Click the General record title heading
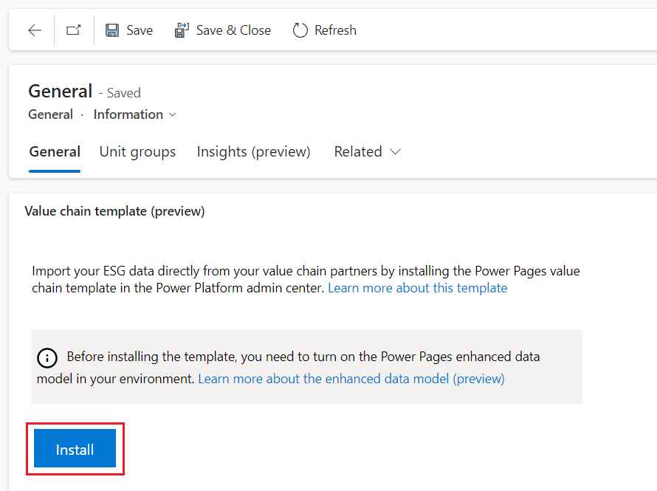The height and width of the screenshot is (491, 657). (x=61, y=91)
